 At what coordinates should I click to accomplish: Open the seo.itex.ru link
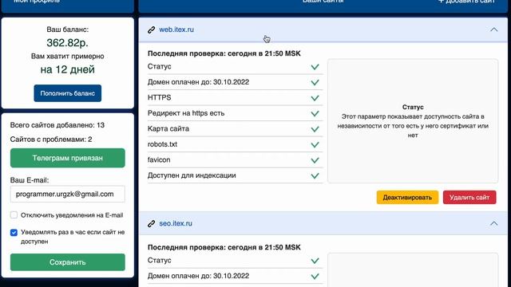(176, 223)
